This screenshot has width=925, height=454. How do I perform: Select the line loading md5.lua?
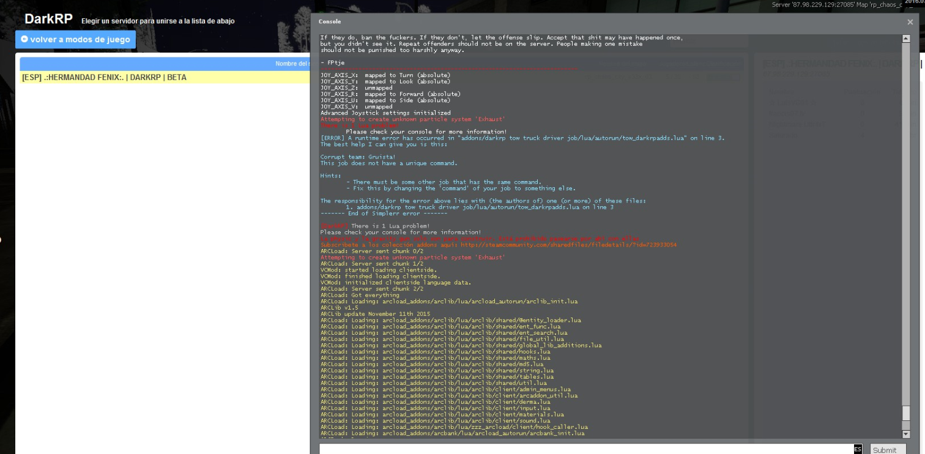tap(432, 364)
